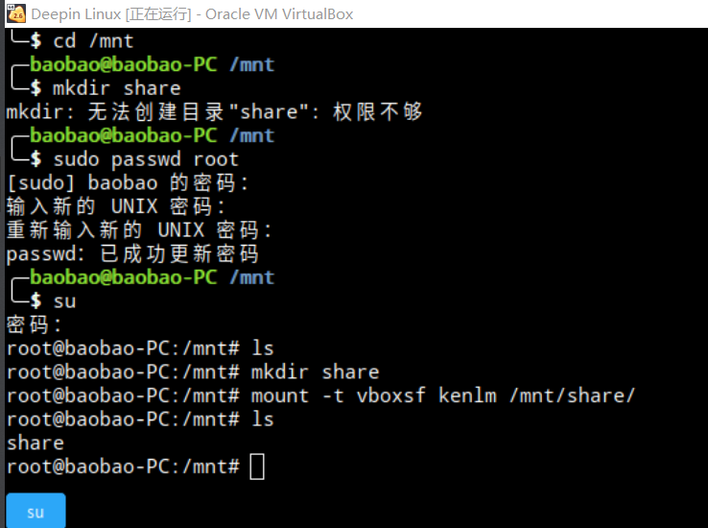
Task: Click the share directory listed by ls
Action: [35, 444]
